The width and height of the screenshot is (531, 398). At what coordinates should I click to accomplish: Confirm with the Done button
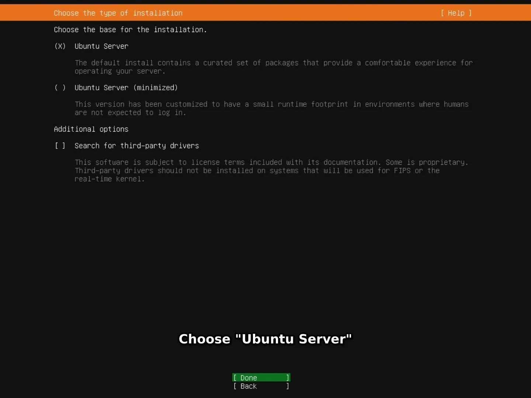pyautogui.click(x=261, y=378)
